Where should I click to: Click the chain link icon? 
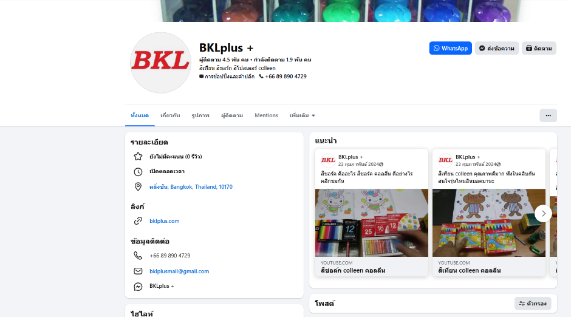138,221
